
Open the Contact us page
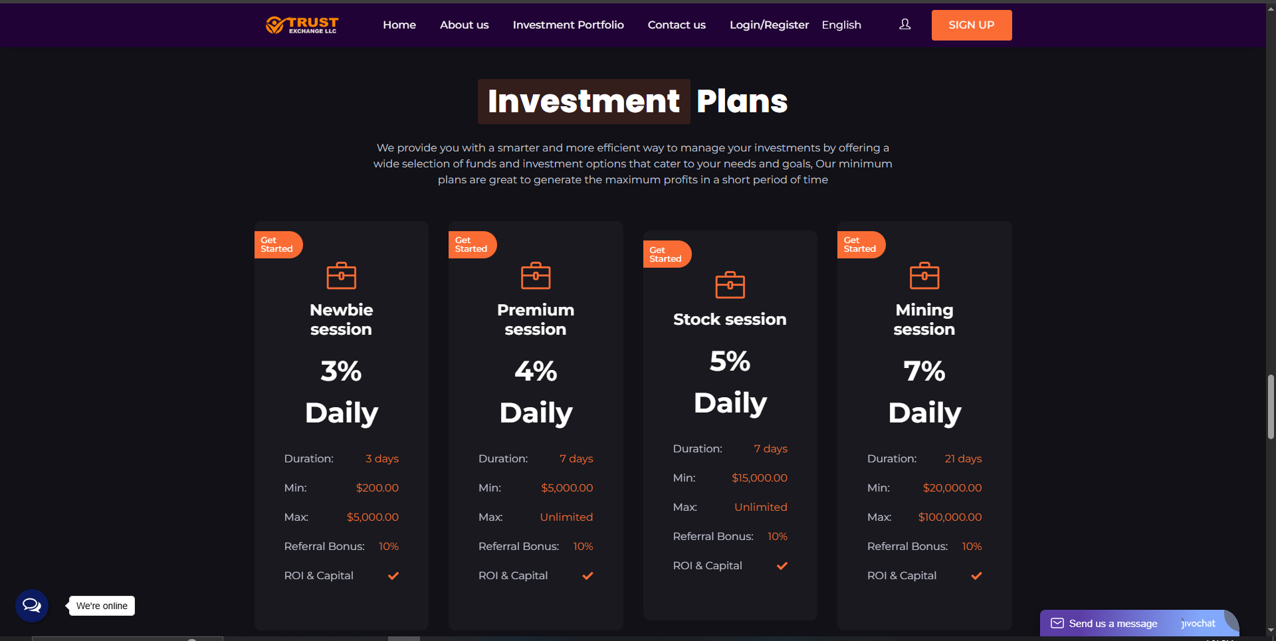[x=677, y=25]
